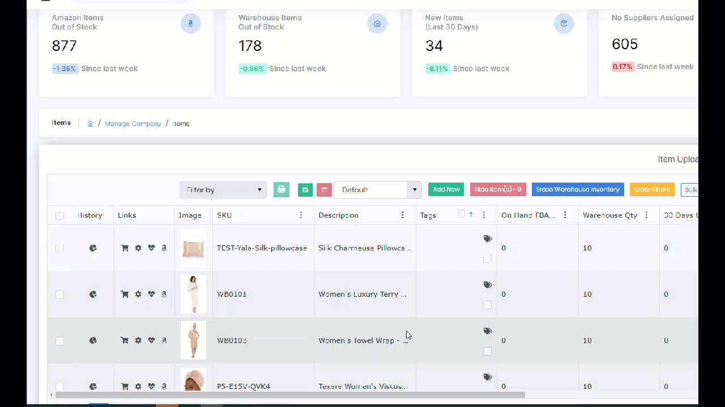This screenshot has height=407, width=725.
Task: Open Description column options menu
Action: tap(403, 215)
